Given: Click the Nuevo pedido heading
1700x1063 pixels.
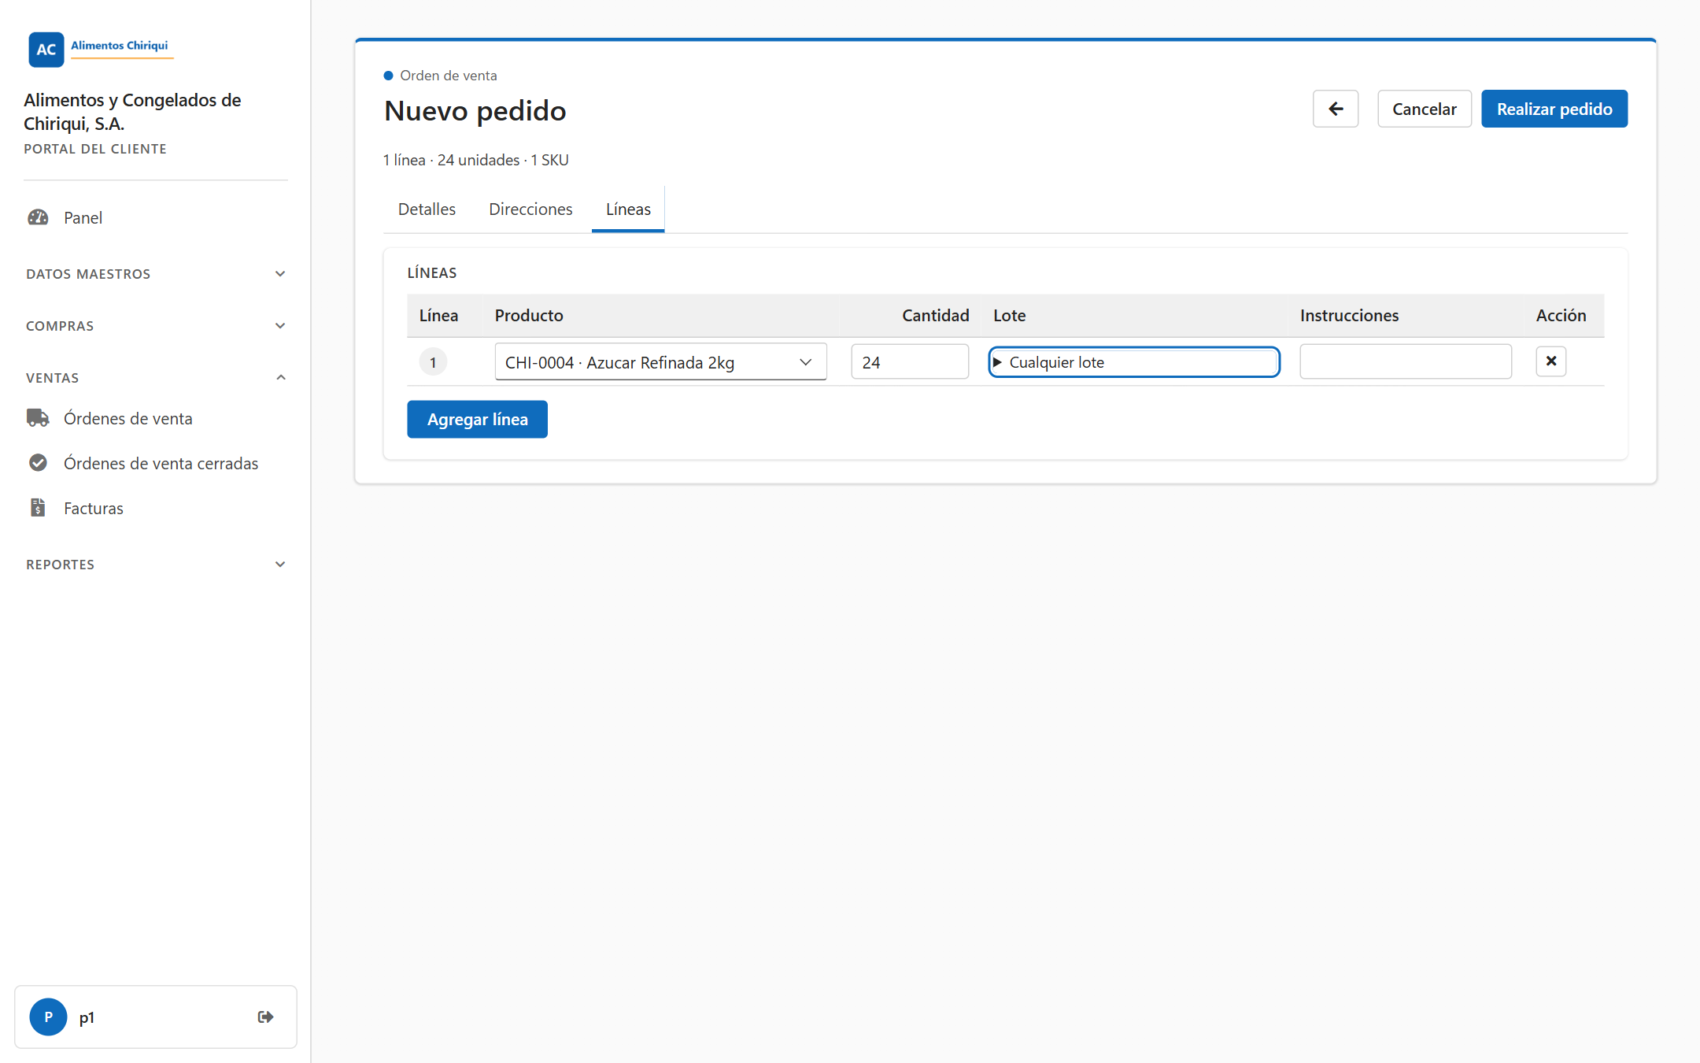Looking at the screenshot, I should (x=475, y=111).
